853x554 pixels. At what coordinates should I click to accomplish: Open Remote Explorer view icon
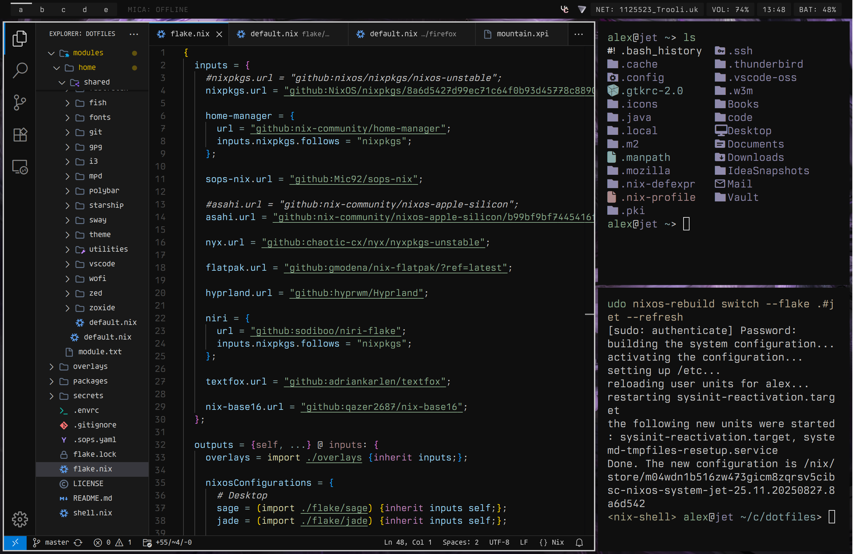pos(20,167)
